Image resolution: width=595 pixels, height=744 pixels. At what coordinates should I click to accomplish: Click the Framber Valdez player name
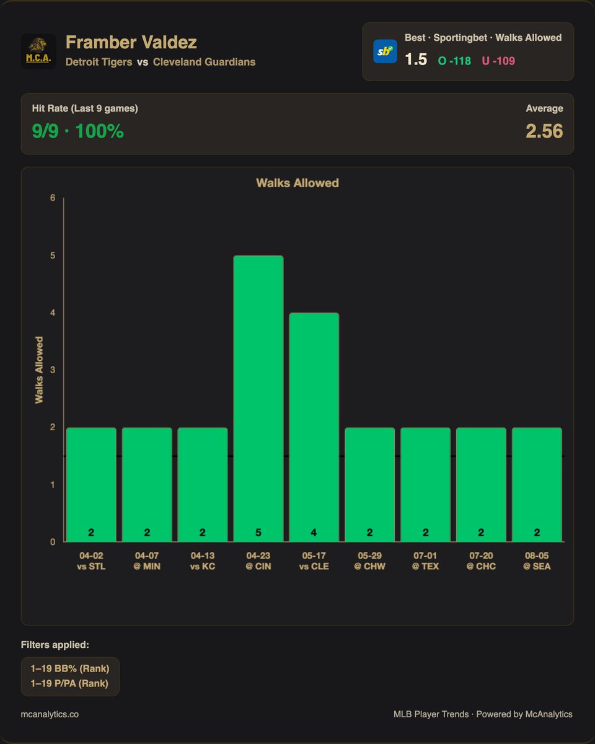[x=131, y=43]
